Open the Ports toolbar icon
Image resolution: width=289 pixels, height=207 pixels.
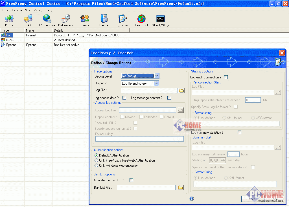[x=9, y=20]
